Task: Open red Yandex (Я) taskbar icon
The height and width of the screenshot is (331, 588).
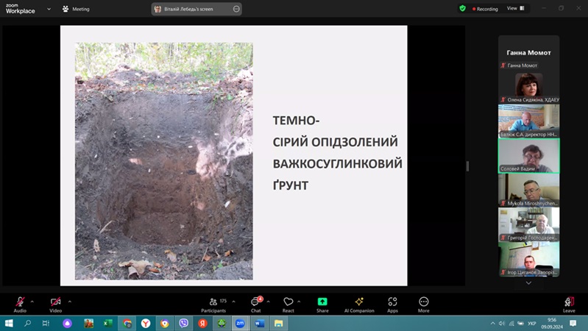Action: pyautogui.click(x=202, y=323)
